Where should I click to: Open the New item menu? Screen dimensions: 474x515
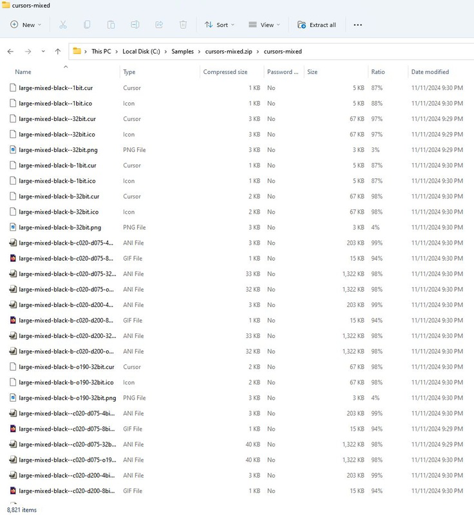(26, 25)
